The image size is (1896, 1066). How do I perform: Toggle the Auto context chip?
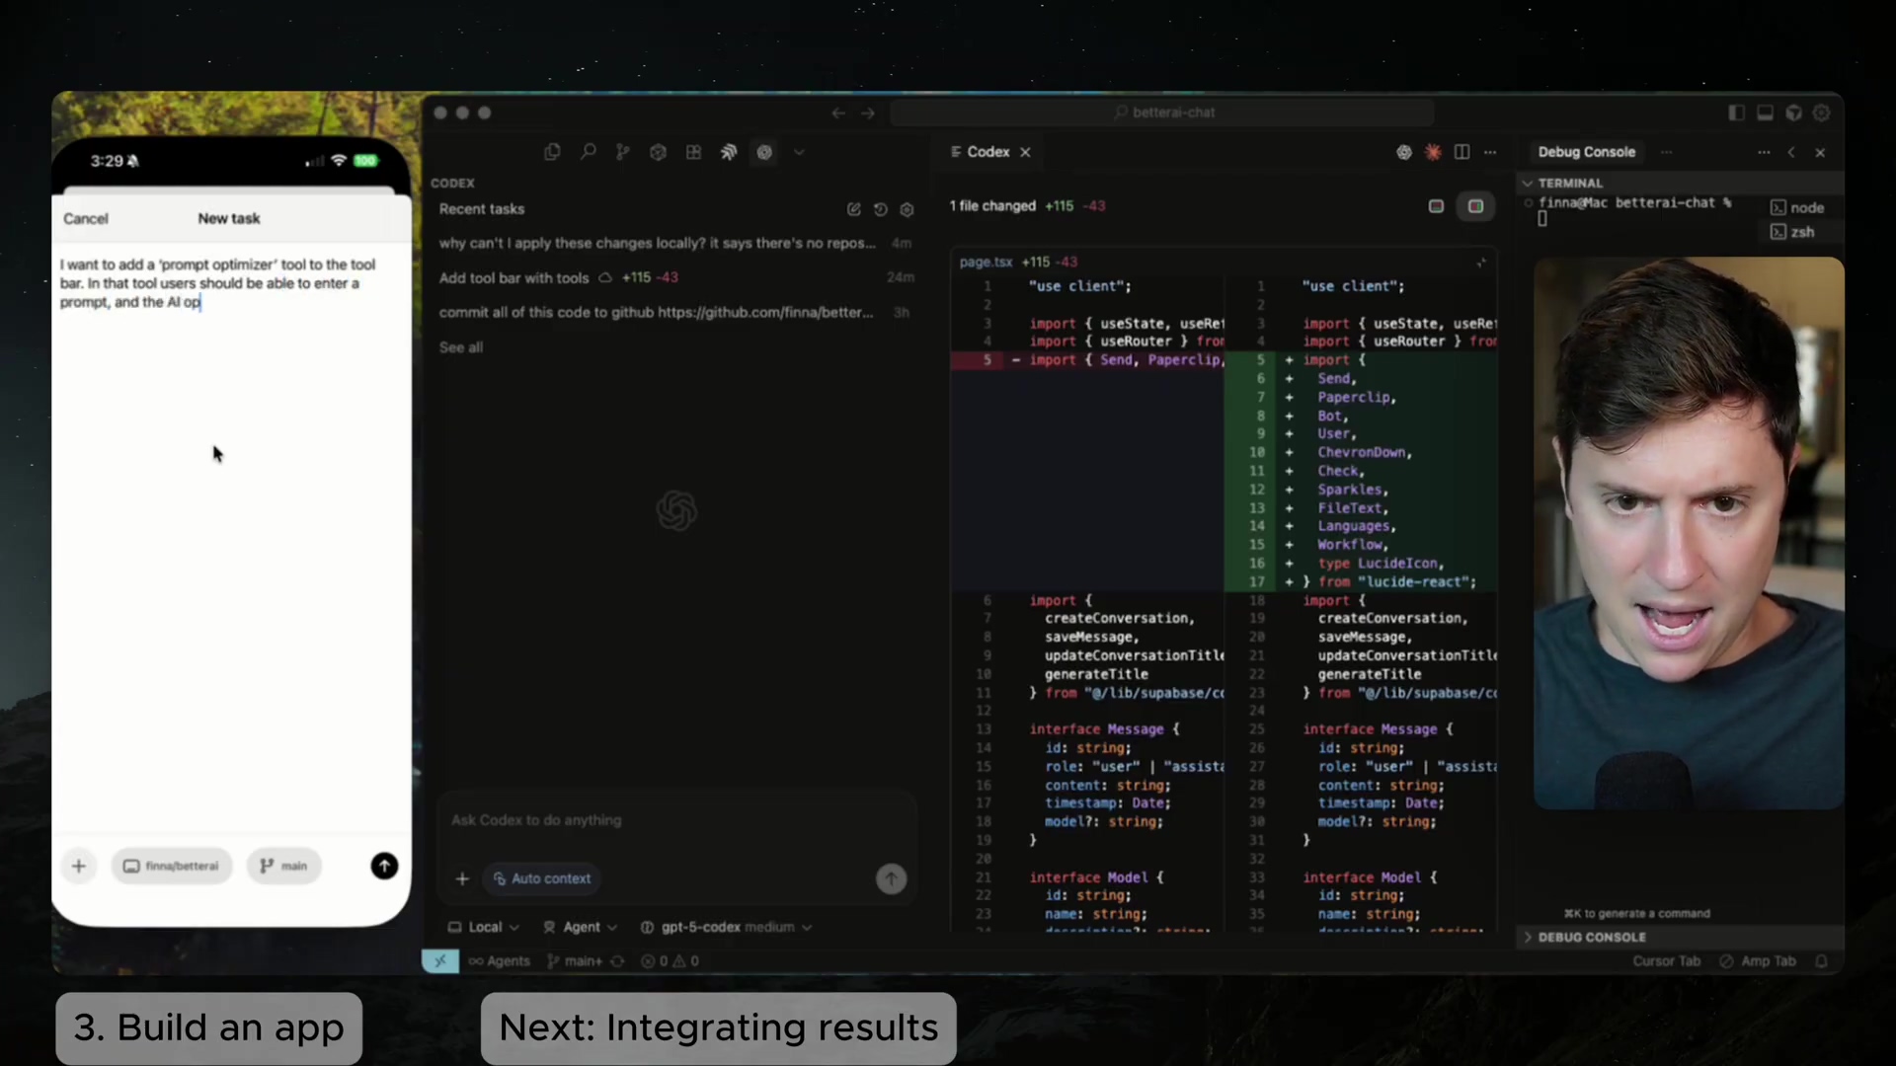coord(541,878)
